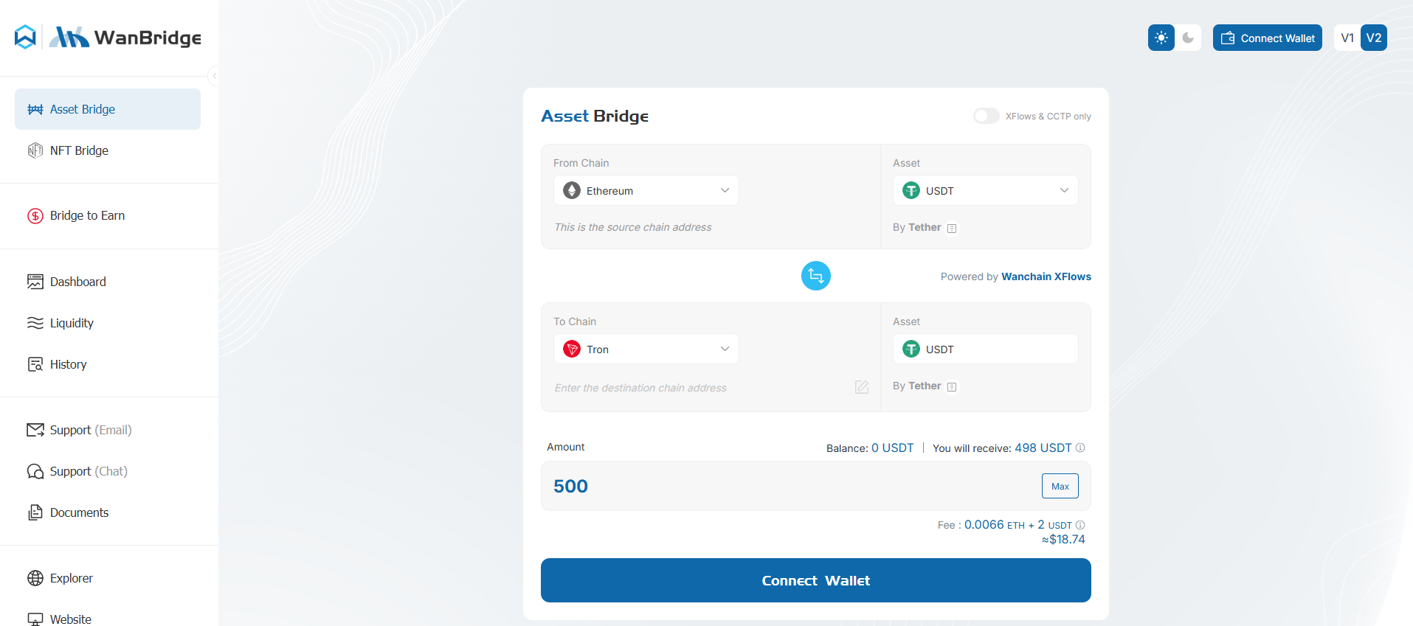
Task: Click destination Tether info icon
Action: click(x=952, y=387)
